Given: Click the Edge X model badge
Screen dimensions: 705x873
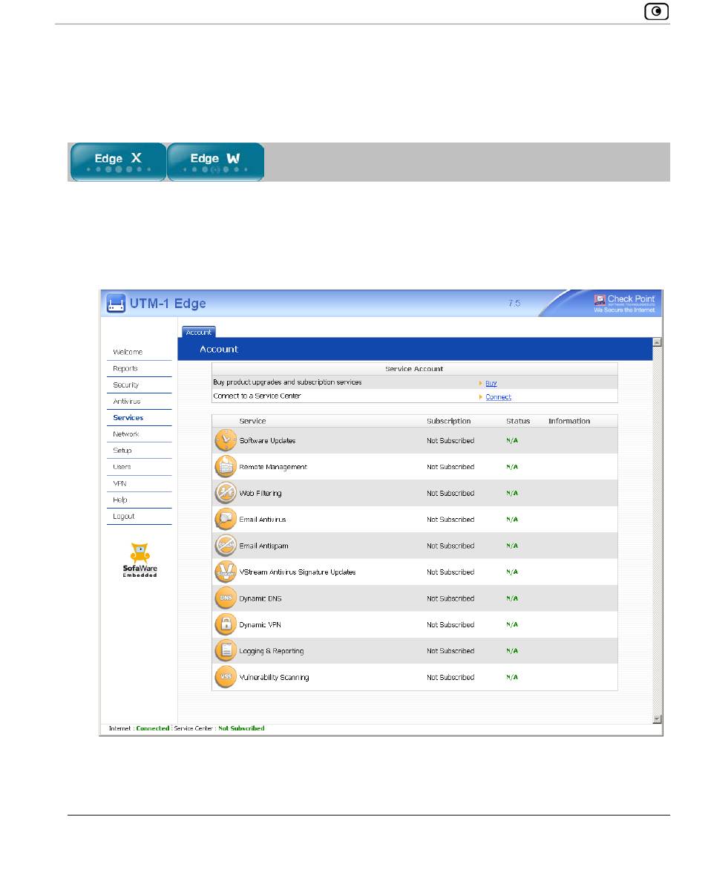Looking at the screenshot, I should pyautogui.click(x=118, y=162).
